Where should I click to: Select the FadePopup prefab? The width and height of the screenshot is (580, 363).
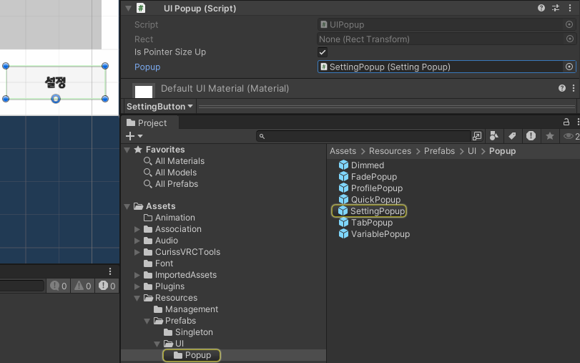click(x=368, y=177)
